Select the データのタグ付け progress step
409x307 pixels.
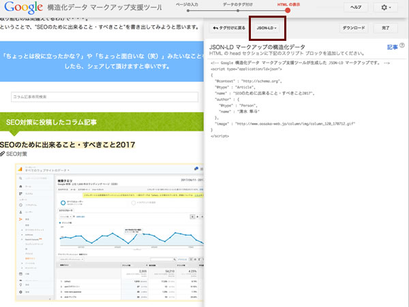click(x=237, y=5)
